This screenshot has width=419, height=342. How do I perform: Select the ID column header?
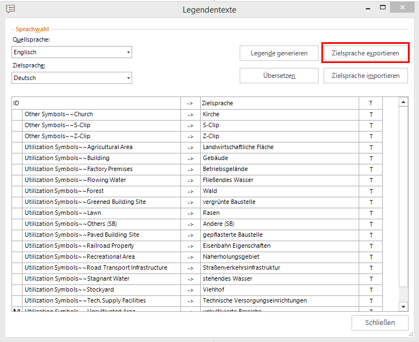click(96, 103)
